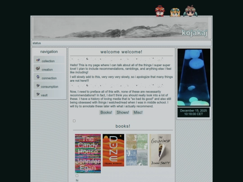The width and height of the screenshot is (243, 182).
Task: Go to the connection page
Action: 49,78
